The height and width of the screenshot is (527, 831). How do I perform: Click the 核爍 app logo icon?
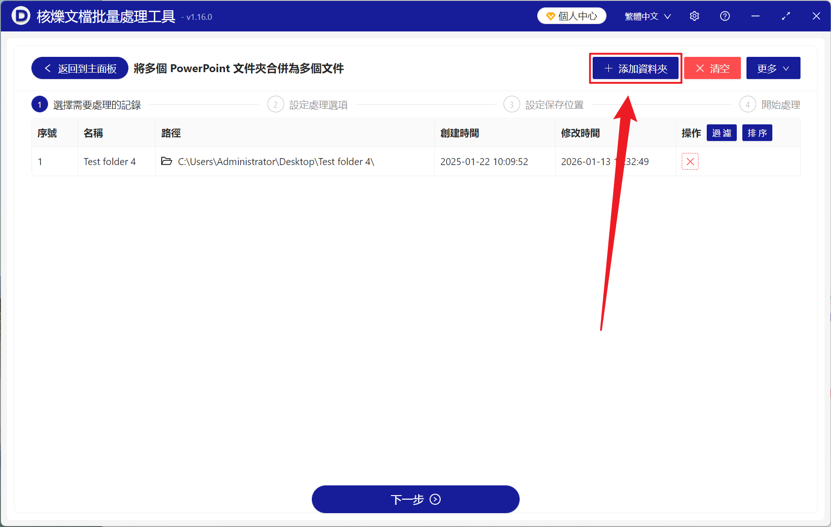coord(20,16)
